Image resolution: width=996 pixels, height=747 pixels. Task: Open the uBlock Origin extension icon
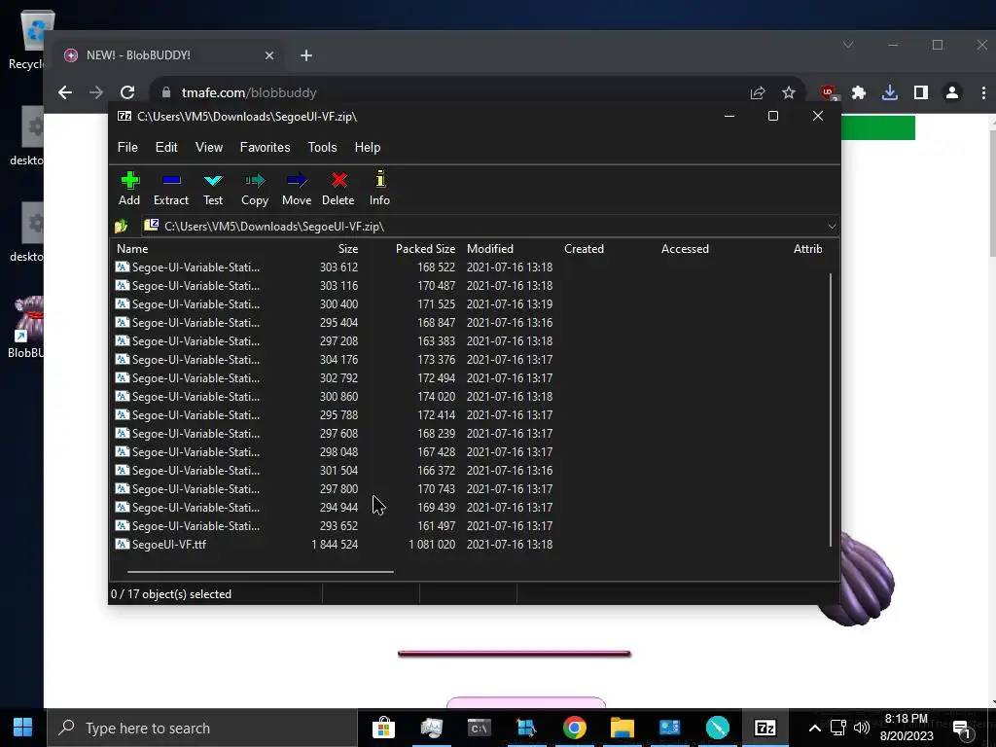(x=829, y=92)
